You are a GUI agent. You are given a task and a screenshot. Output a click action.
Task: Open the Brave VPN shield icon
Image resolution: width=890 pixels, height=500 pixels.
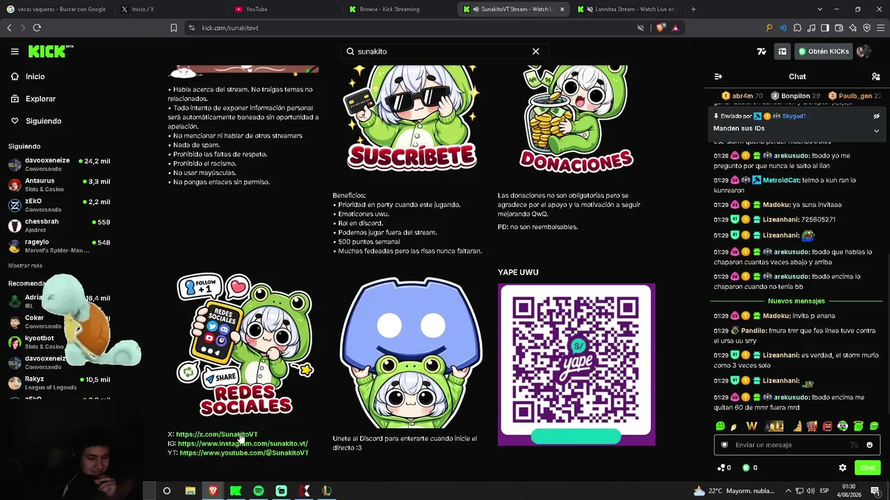866,28
